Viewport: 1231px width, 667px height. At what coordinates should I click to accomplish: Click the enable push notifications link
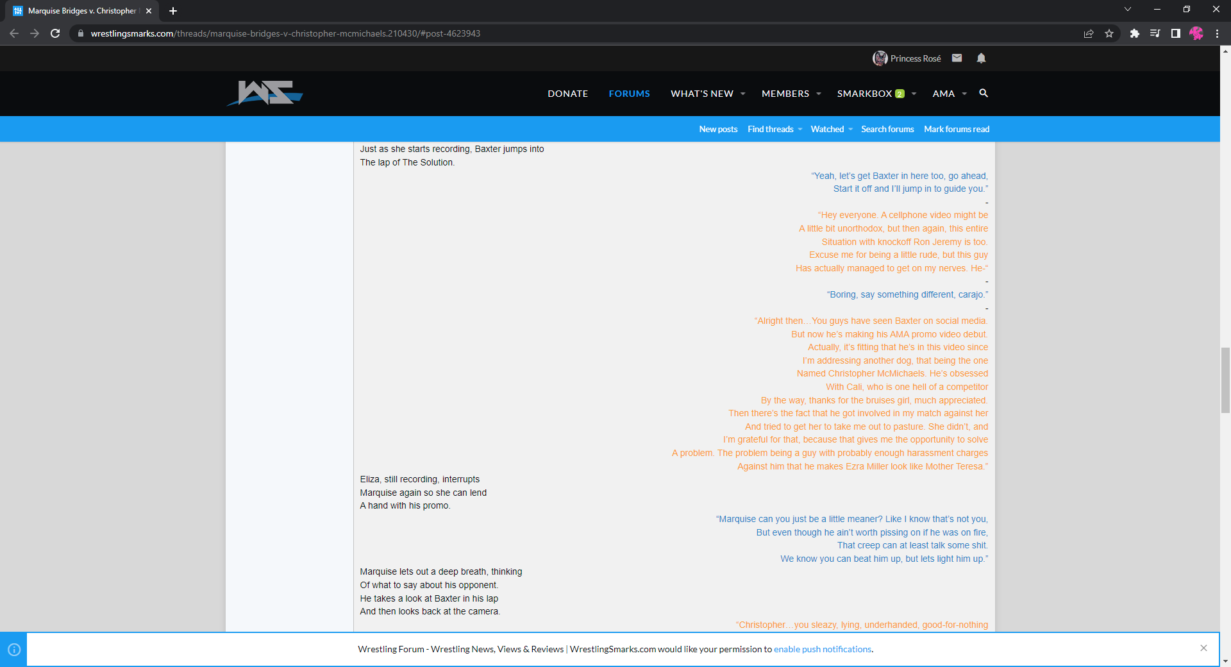[822, 649]
